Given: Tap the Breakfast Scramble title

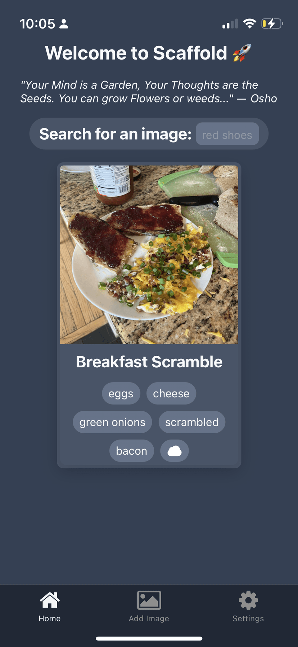Looking at the screenshot, I should (x=149, y=362).
